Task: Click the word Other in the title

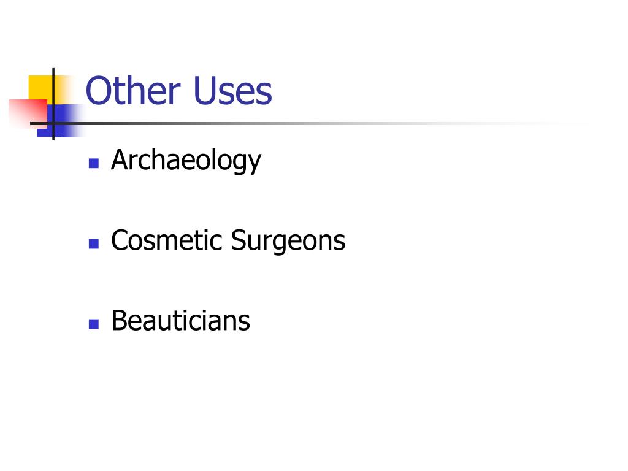Action: [x=133, y=91]
